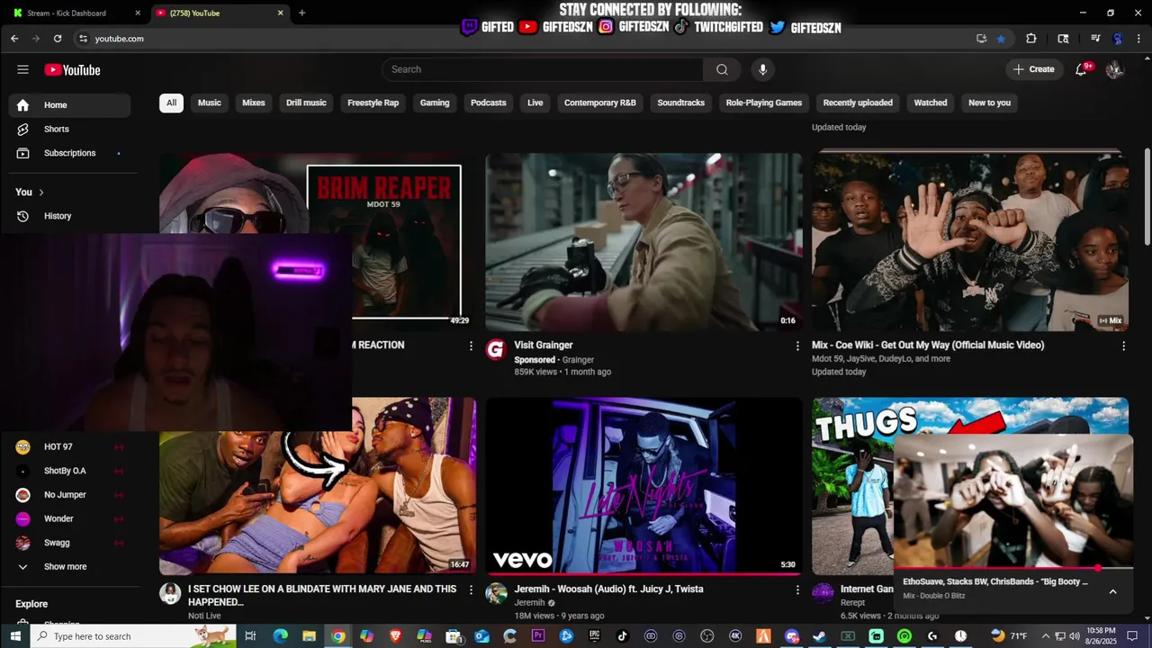
Task: Toggle the bookmark star for this page
Action: click(1001, 39)
